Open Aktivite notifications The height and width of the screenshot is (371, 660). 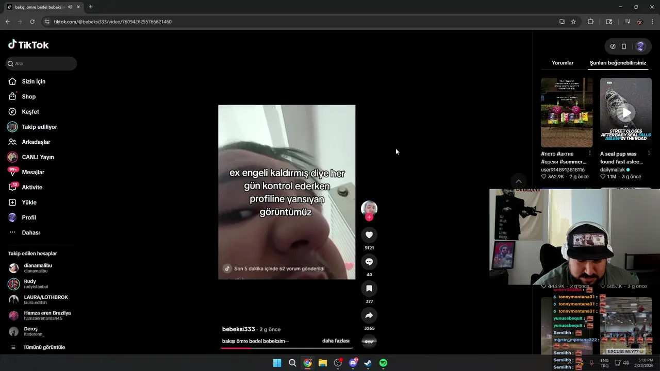(x=32, y=188)
